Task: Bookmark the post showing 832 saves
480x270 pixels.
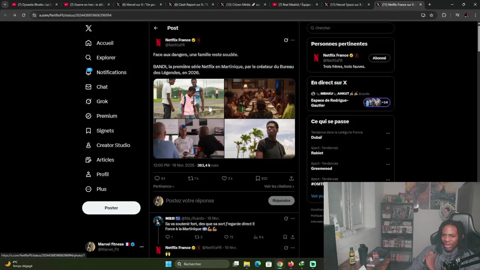Action: [261, 178]
